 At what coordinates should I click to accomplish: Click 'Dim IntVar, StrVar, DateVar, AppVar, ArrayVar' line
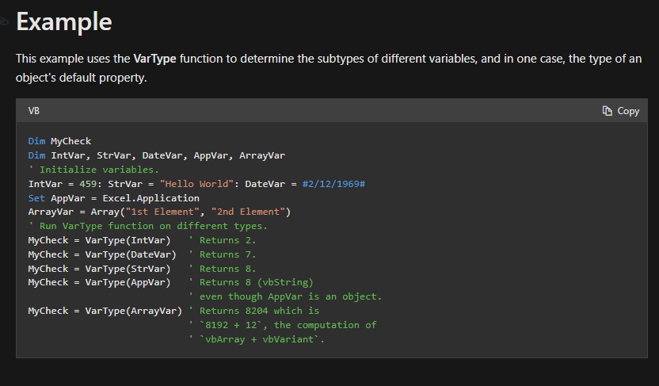pyautogui.click(x=156, y=155)
